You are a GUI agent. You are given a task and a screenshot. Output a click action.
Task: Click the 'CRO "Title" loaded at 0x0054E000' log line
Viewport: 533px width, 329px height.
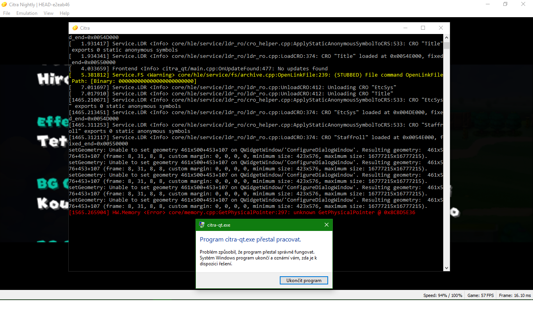point(256,59)
